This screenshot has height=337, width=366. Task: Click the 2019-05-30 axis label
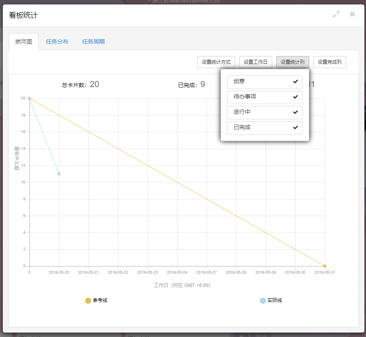coord(295,273)
